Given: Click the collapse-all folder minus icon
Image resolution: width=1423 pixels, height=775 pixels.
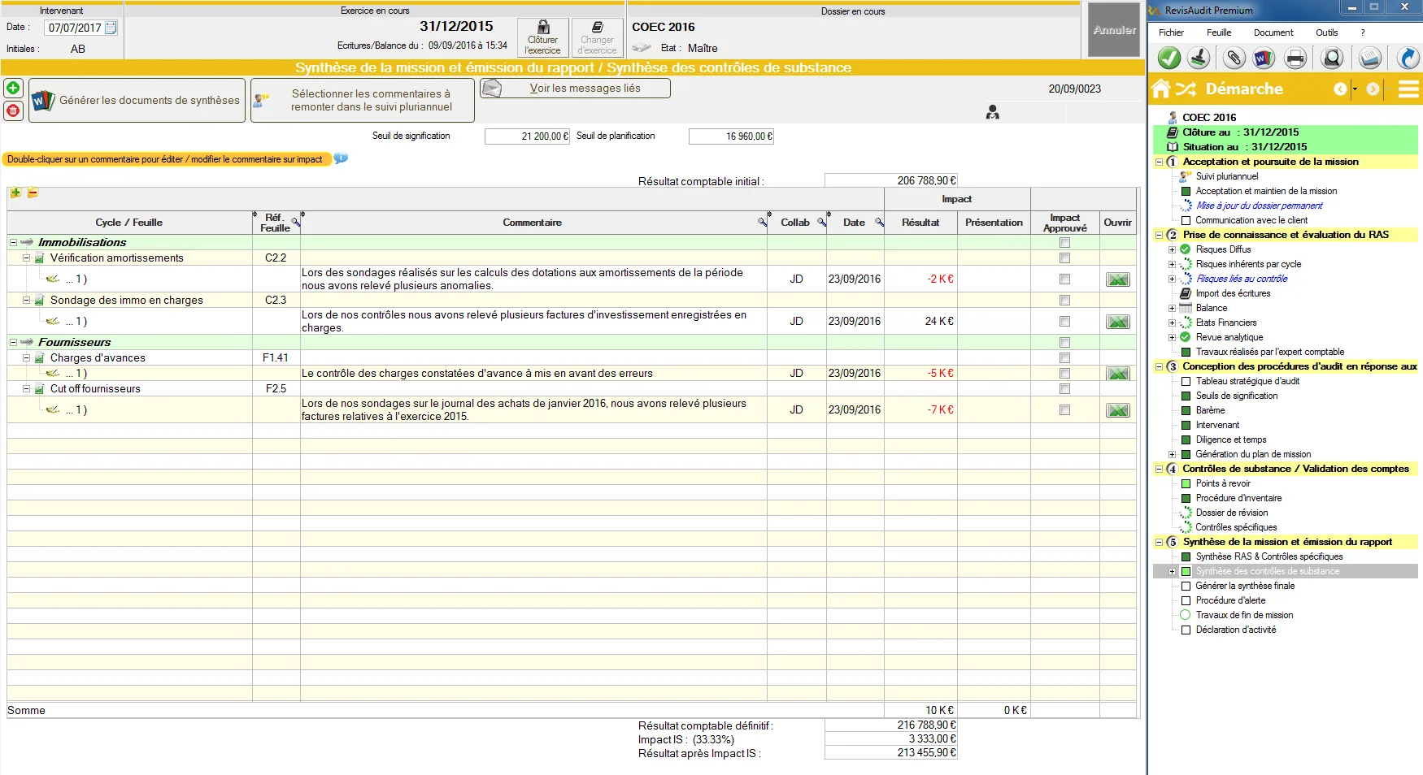Looking at the screenshot, I should [x=33, y=193].
